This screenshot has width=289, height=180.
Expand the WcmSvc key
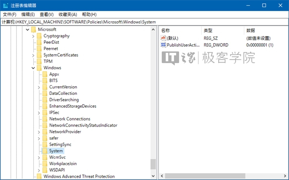point(39,157)
